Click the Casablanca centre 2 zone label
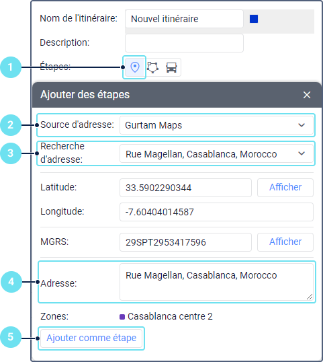 (x=170, y=316)
